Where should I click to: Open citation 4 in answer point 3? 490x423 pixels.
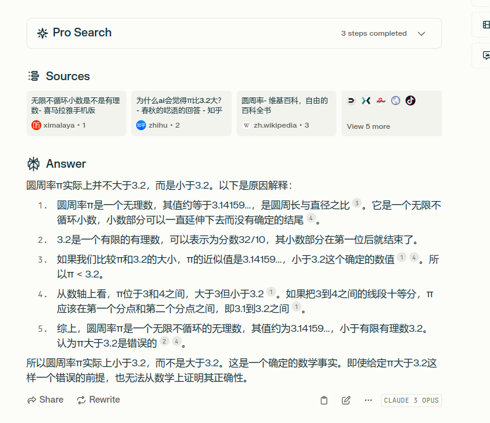coord(414,257)
